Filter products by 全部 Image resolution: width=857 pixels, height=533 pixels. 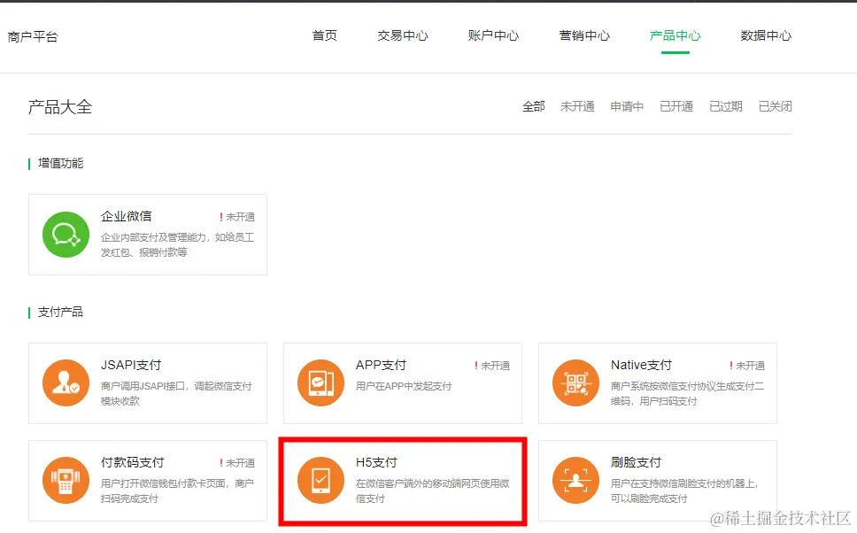click(534, 106)
